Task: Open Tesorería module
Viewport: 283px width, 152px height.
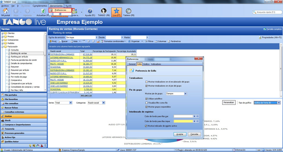Action: (24, 129)
